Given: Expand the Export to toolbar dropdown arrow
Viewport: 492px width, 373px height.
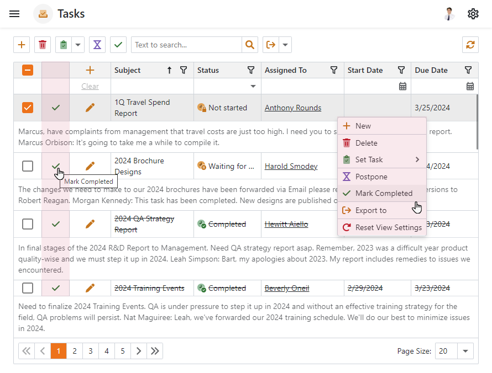Looking at the screenshot, I should point(285,45).
